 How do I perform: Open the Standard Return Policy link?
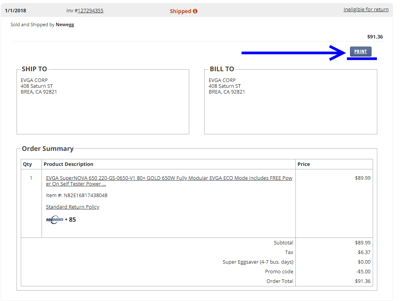point(73,207)
